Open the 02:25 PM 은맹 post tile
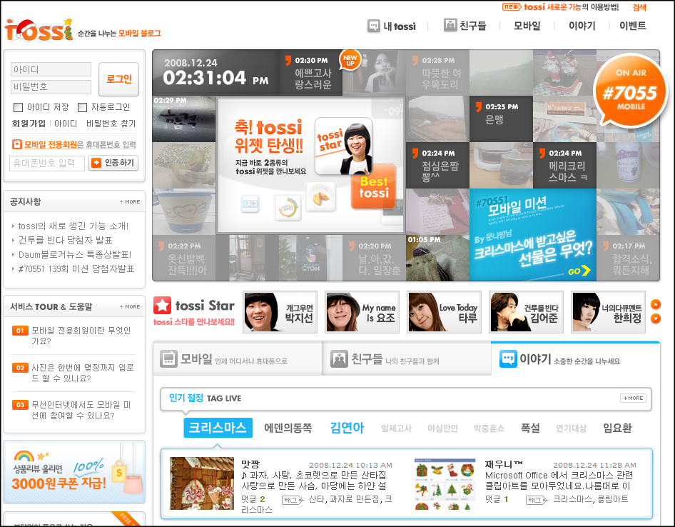The width and height of the screenshot is (675, 527). [501, 119]
